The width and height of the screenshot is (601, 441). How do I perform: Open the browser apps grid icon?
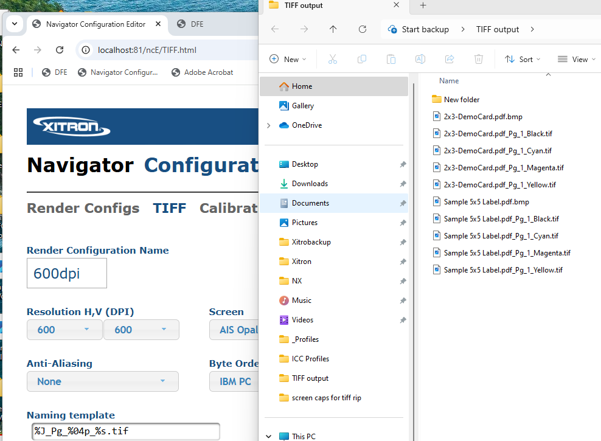tap(18, 72)
